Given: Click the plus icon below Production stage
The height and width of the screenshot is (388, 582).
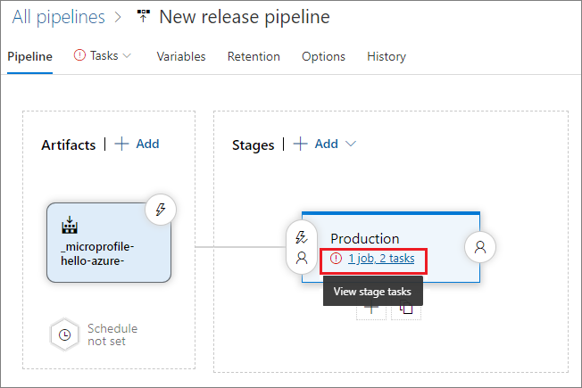Looking at the screenshot, I should coord(371,309).
